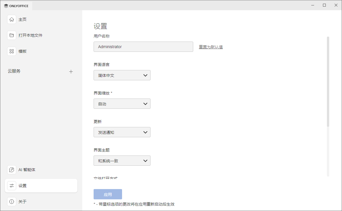
Task: Expand the 界面主题 theme dropdown
Action: (x=122, y=161)
